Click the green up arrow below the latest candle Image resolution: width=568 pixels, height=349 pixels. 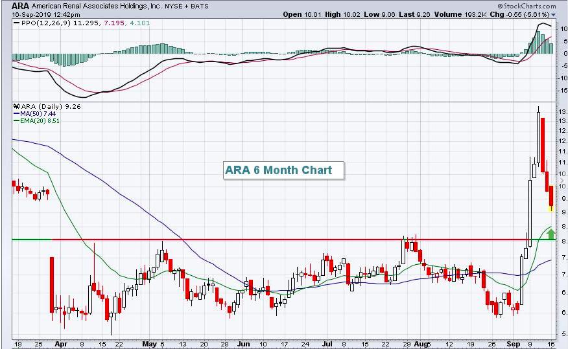(550, 234)
